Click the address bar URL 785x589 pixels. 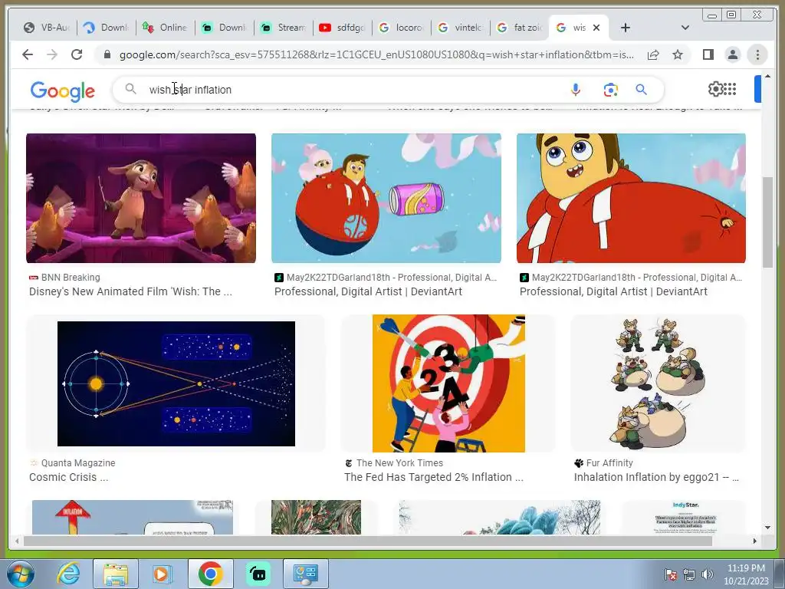pyautogui.click(x=376, y=54)
